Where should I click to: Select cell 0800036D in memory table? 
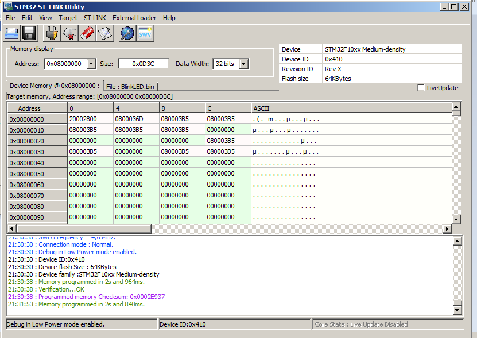click(136, 119)
